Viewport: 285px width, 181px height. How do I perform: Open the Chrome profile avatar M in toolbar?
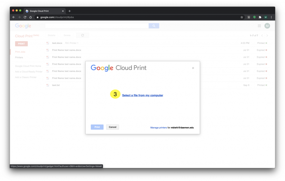coord(266,17)
